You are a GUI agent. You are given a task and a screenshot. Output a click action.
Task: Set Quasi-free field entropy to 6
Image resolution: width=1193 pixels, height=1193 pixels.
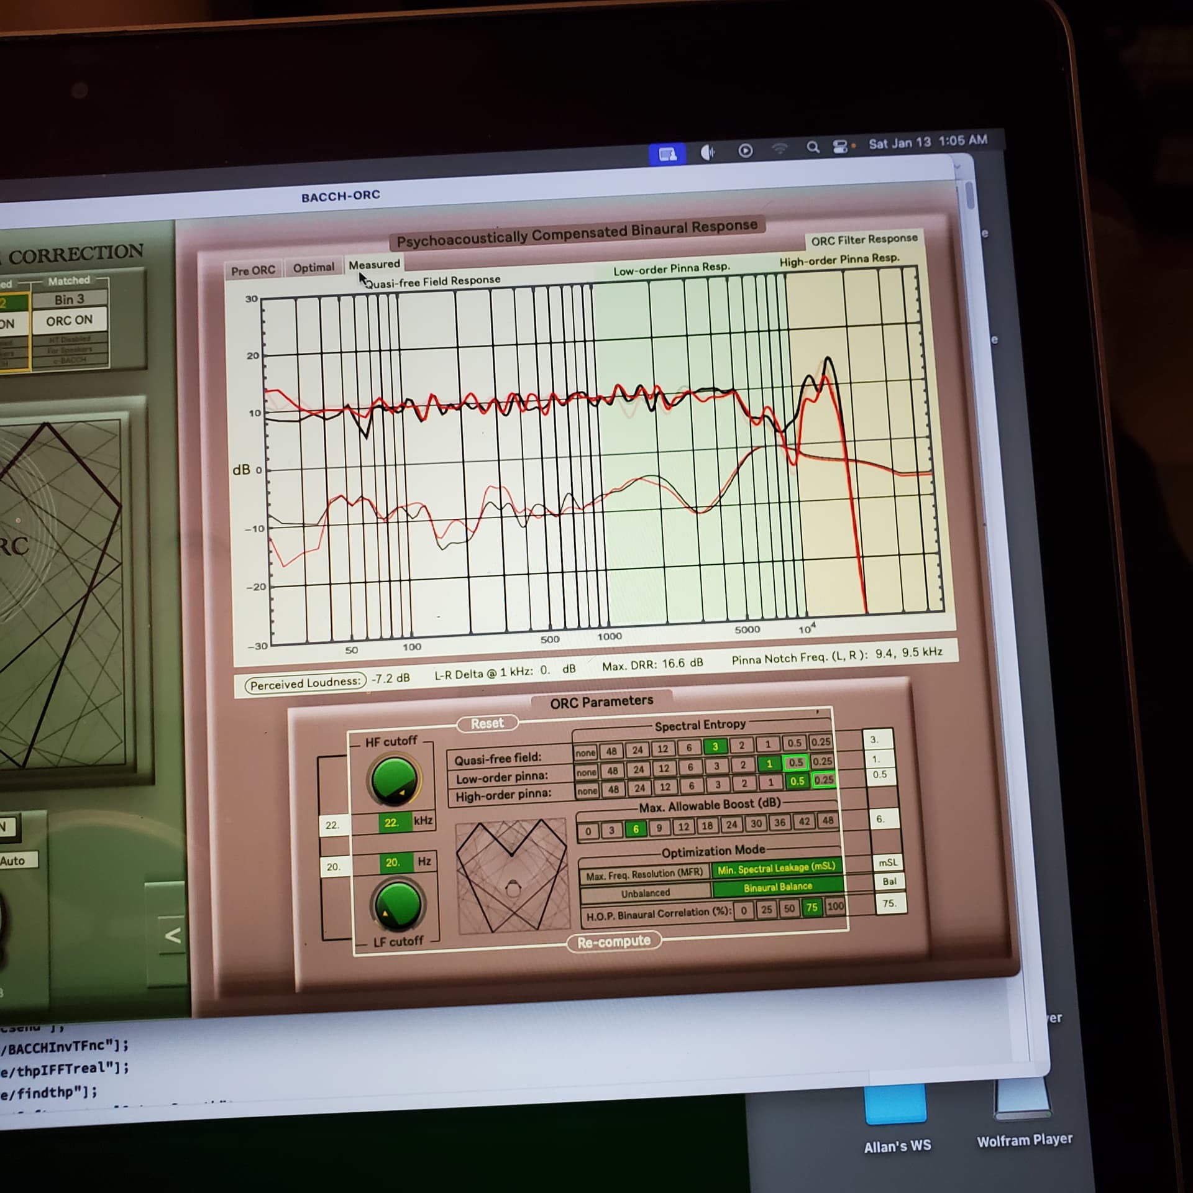click(x=688, y=748)
